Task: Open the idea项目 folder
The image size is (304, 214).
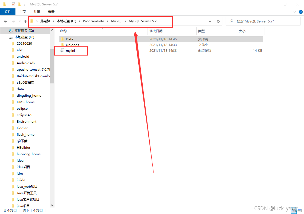Action: click(23, 167)
